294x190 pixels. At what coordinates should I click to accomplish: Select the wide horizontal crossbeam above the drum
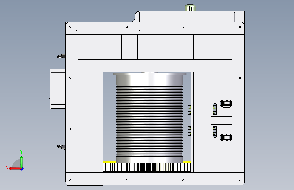[155, 66]
